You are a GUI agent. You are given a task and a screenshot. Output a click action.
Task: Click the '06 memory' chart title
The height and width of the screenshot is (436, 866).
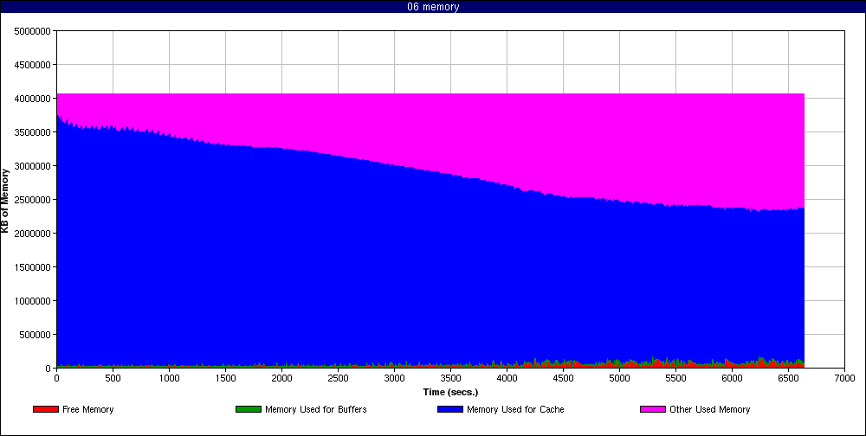[433, 7]
